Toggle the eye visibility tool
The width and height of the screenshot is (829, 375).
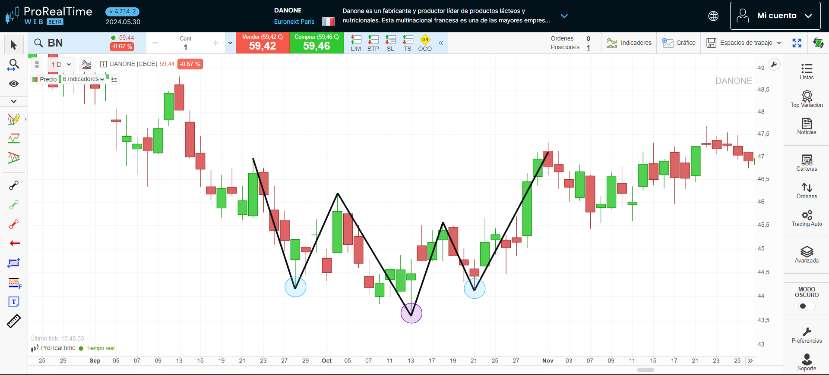14,84
